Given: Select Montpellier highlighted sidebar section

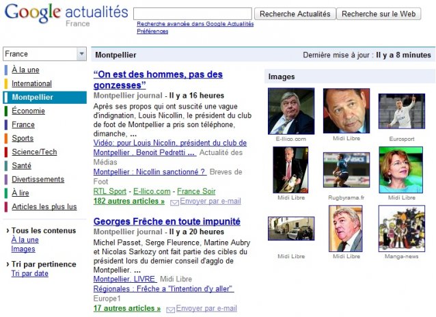Looking at the screenshot, I should tap(45, 97).
